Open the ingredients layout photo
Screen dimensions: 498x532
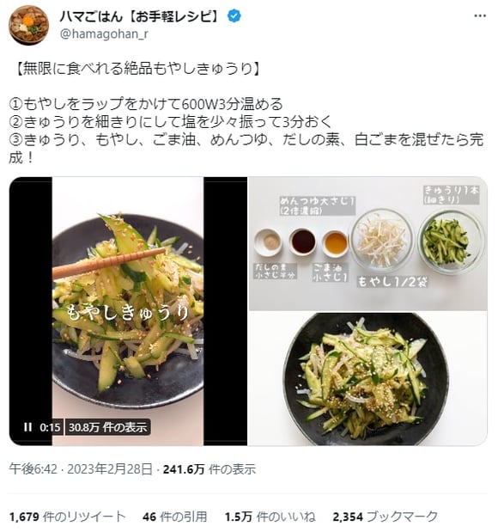point(368,243)
